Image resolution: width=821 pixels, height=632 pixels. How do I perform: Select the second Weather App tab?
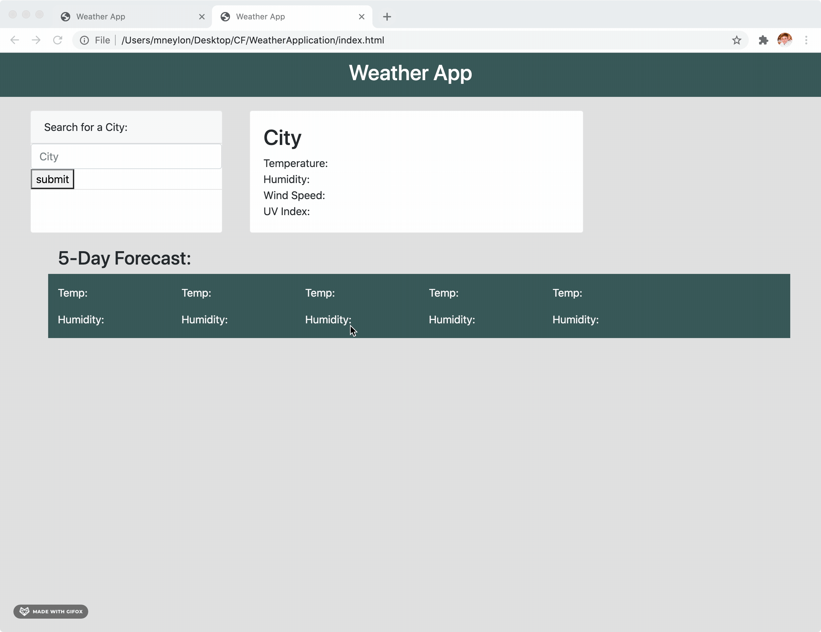(x=286, y=17)
